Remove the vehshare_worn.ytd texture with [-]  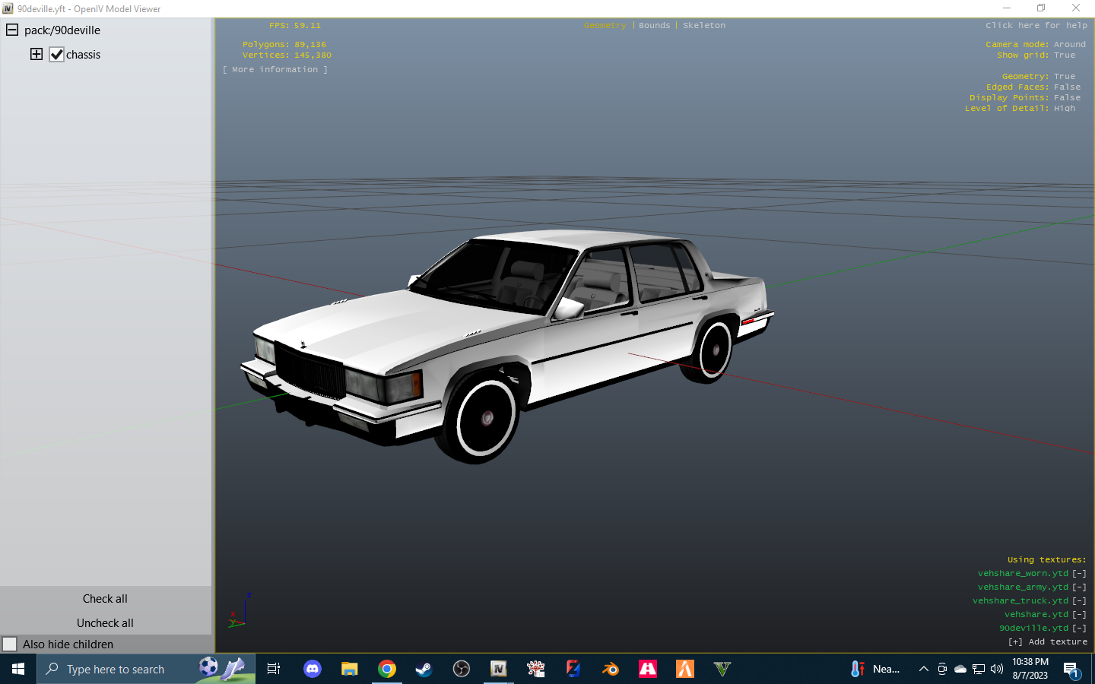pos(1079,574)
